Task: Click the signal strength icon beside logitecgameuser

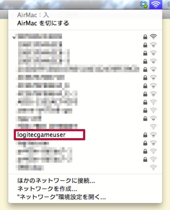Action: point(153,135)
